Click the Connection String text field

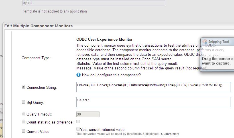pos(154,87)
